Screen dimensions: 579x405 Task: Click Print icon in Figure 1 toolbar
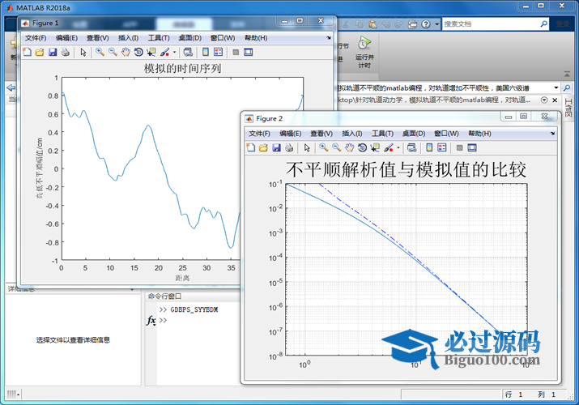[66, 52]
